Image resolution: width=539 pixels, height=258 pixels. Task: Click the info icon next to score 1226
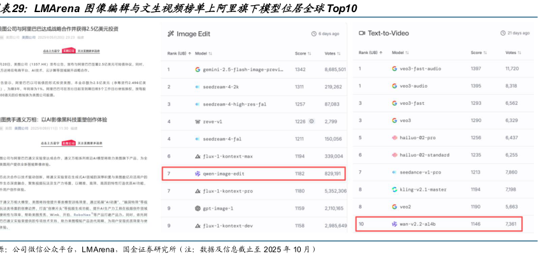click(x=306, y=121)
